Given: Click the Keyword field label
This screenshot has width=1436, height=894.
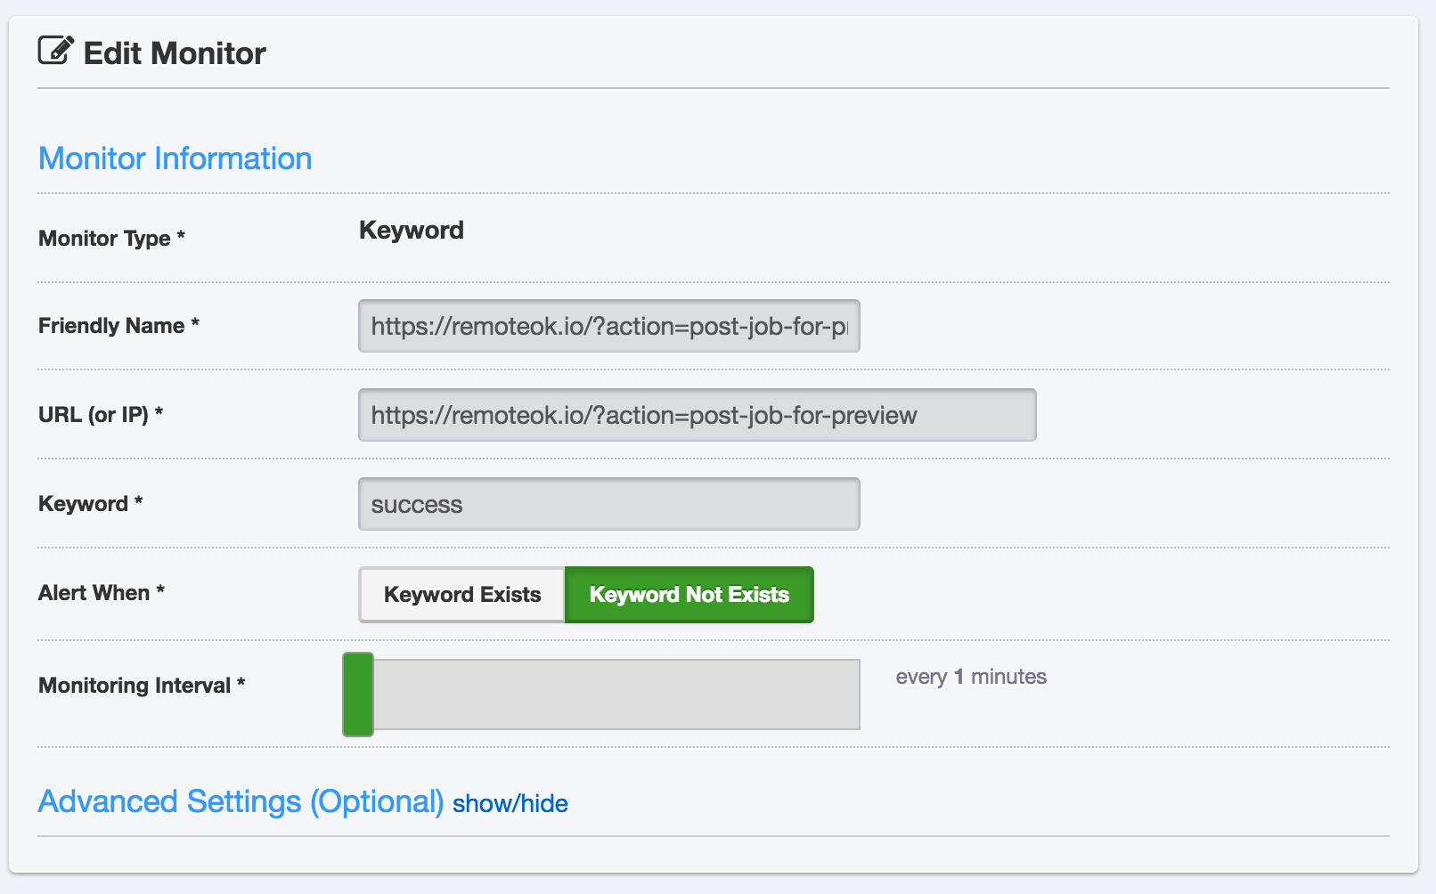Looking at the screenshot, I should (90, 504).
